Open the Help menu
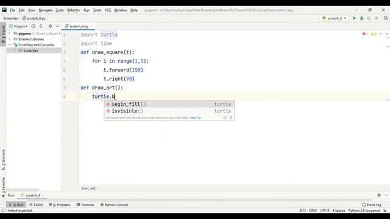 (134, 10)
